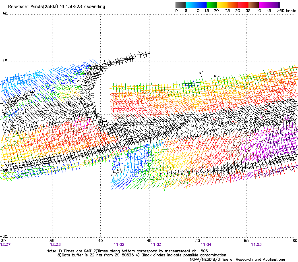The image size is (298, 262).
Task: Click the dark purple >50 knots legend swatch
Action: 279,5
